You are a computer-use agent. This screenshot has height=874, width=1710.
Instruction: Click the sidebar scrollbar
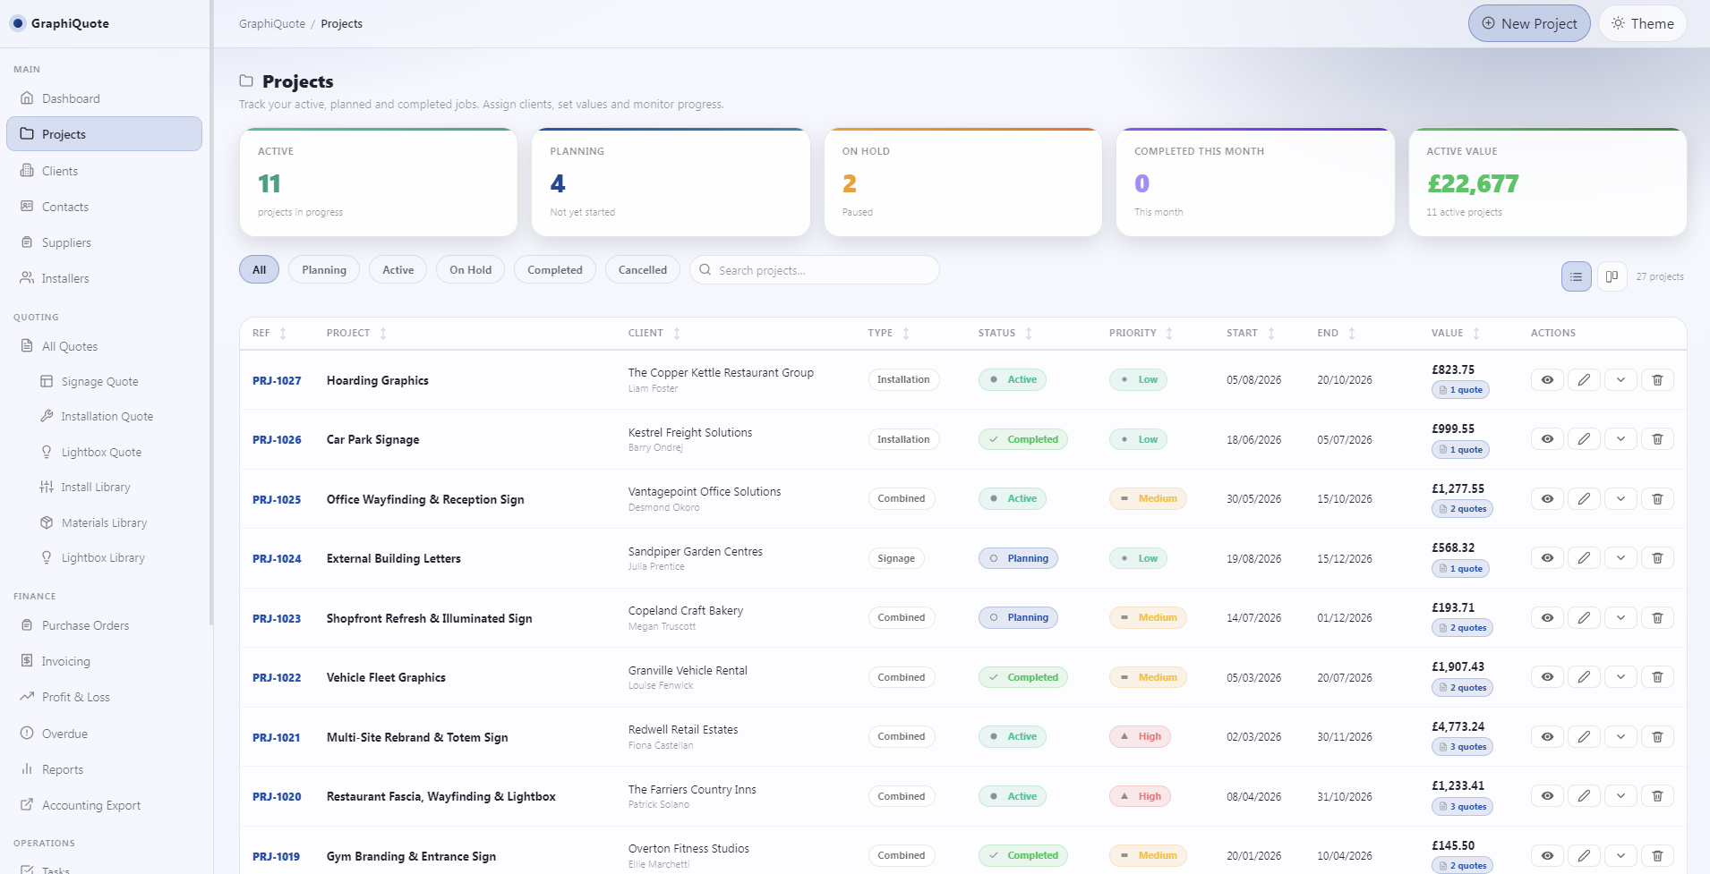click(x=211, y=313)
